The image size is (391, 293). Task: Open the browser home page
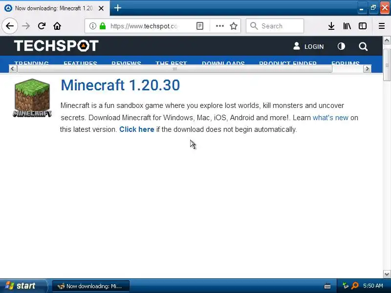tap(57, 26)
